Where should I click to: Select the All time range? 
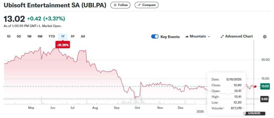tap(83, 36)
